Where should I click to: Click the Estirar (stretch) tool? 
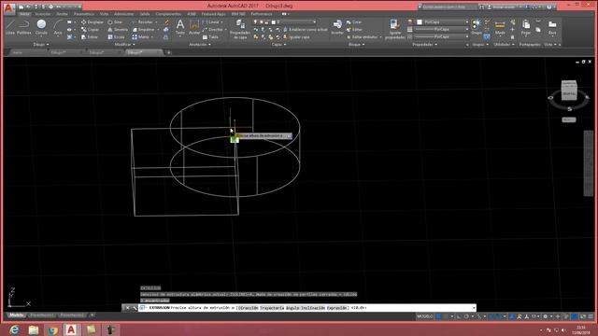[x=90, y=37]
